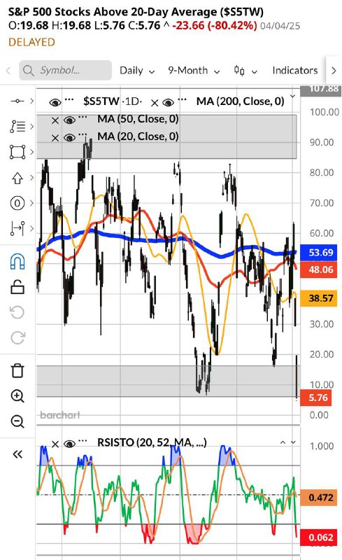The width and height of the screenshot is (342, 560).
Task: Collapse the drawing toolbar double-chevron
Action: tap(17, 454)
